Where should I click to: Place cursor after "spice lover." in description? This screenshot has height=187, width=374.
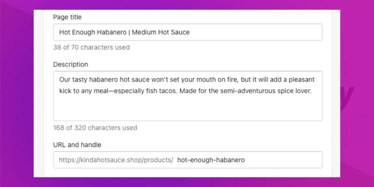coord(312,91)
